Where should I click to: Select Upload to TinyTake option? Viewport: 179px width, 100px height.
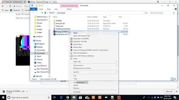click(x=80, y=41)
